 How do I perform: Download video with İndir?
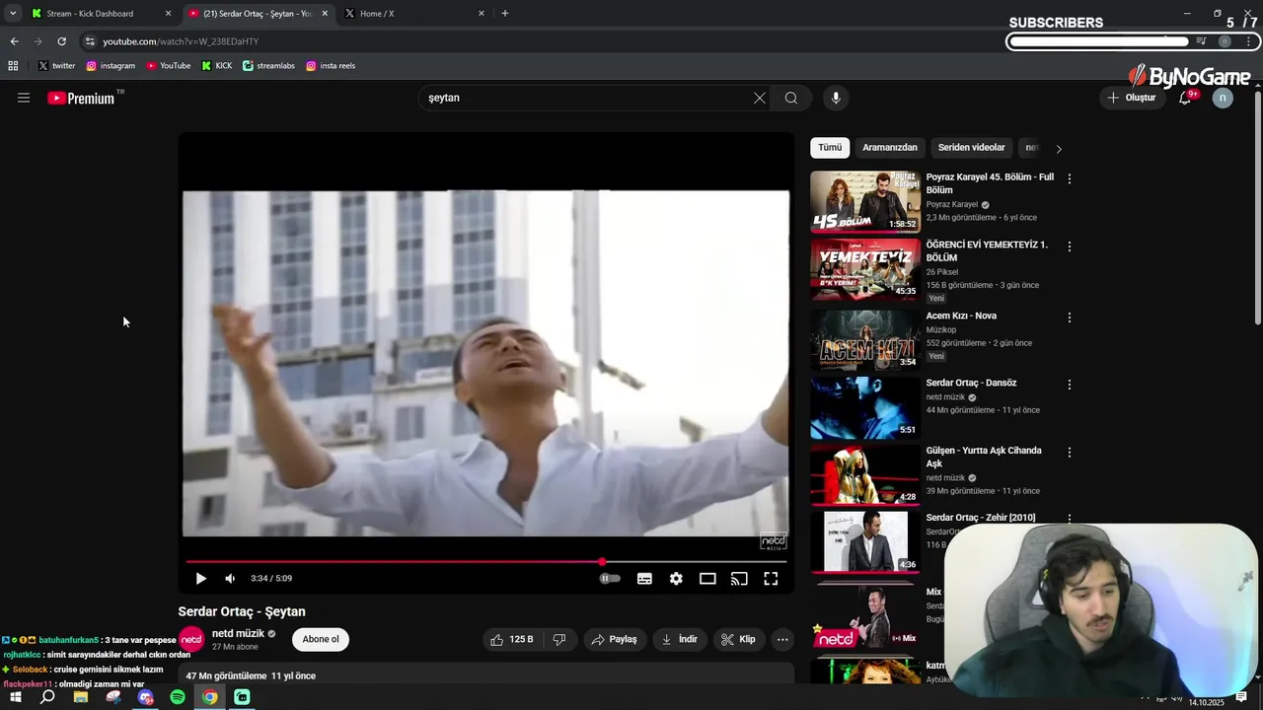(x=679, y=639)
